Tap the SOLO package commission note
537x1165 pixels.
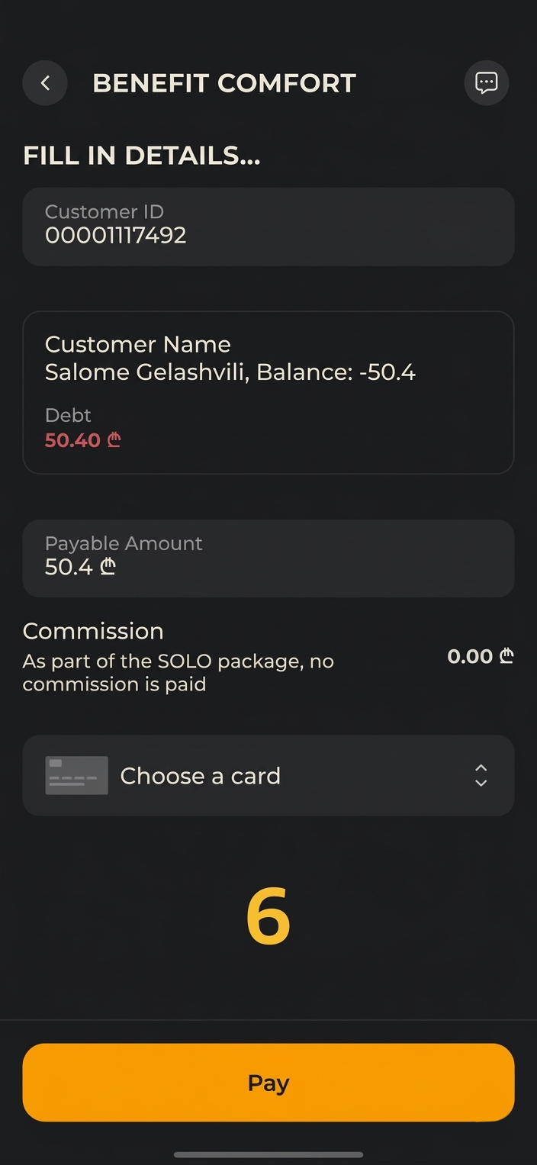pyautogui.click(x=178, y=672)
